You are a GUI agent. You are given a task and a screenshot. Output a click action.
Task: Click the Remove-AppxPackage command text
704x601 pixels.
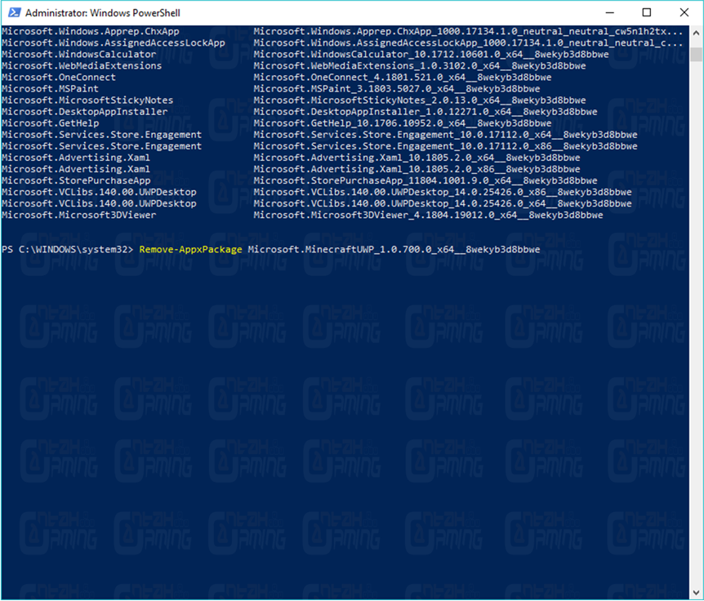click(190, 250)
